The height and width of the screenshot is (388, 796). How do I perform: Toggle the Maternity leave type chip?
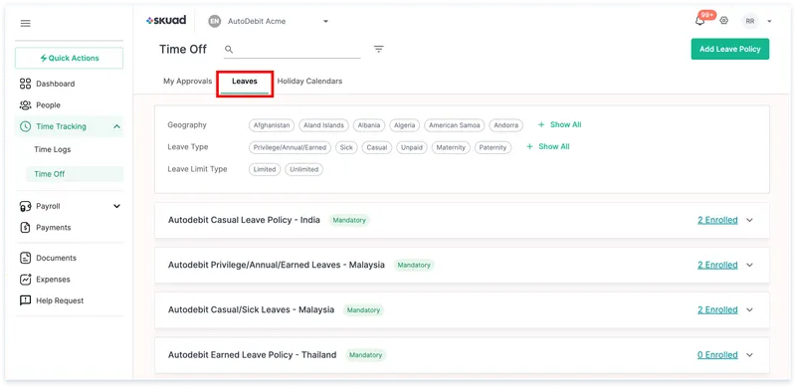(451, 148)
